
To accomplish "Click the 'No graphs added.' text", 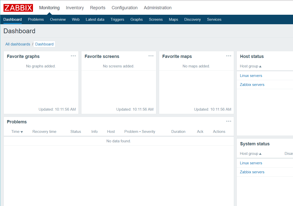I will coord(41,66).
